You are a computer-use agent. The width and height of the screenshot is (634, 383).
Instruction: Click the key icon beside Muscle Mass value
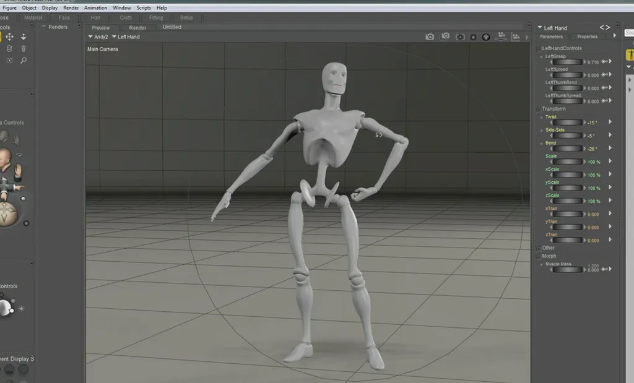[x=604, y=269]
